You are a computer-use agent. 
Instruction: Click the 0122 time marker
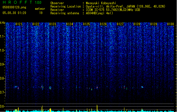tap(36, 24)
